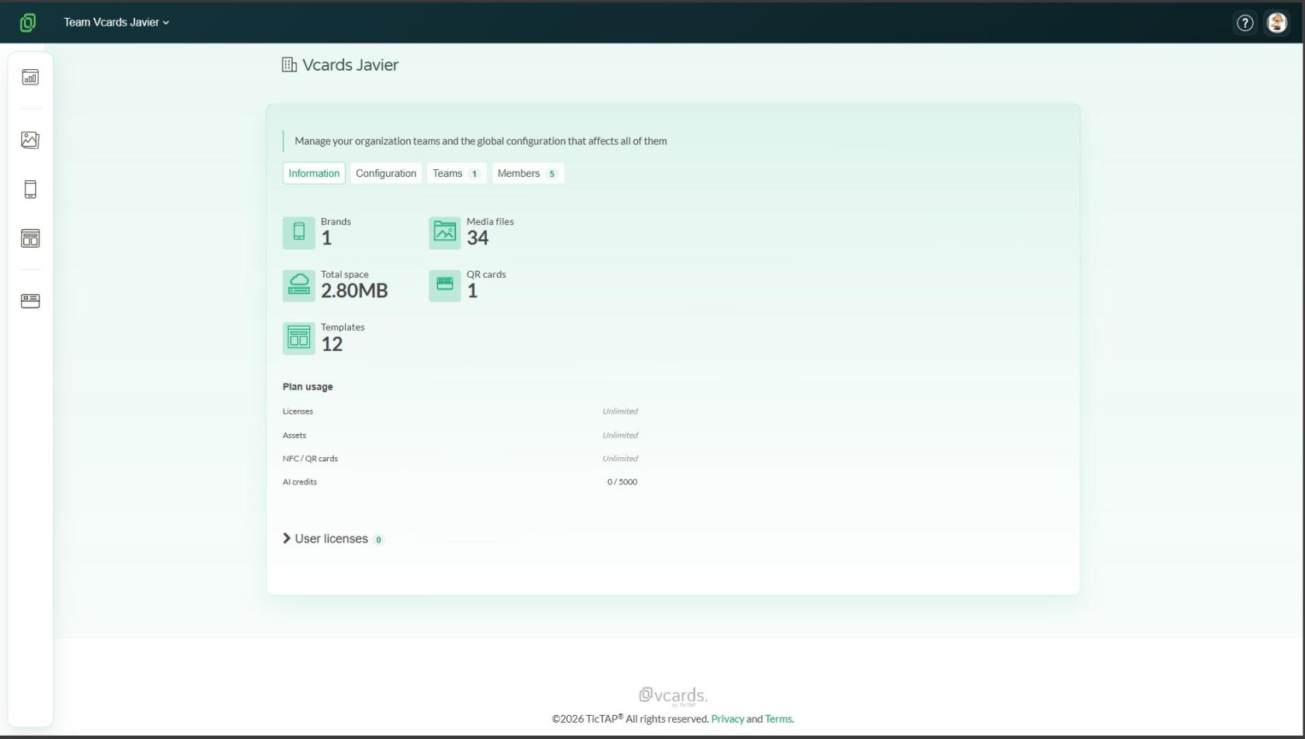
Task: Click the vcards logo in top bar
Action: (x=28, y=23)
